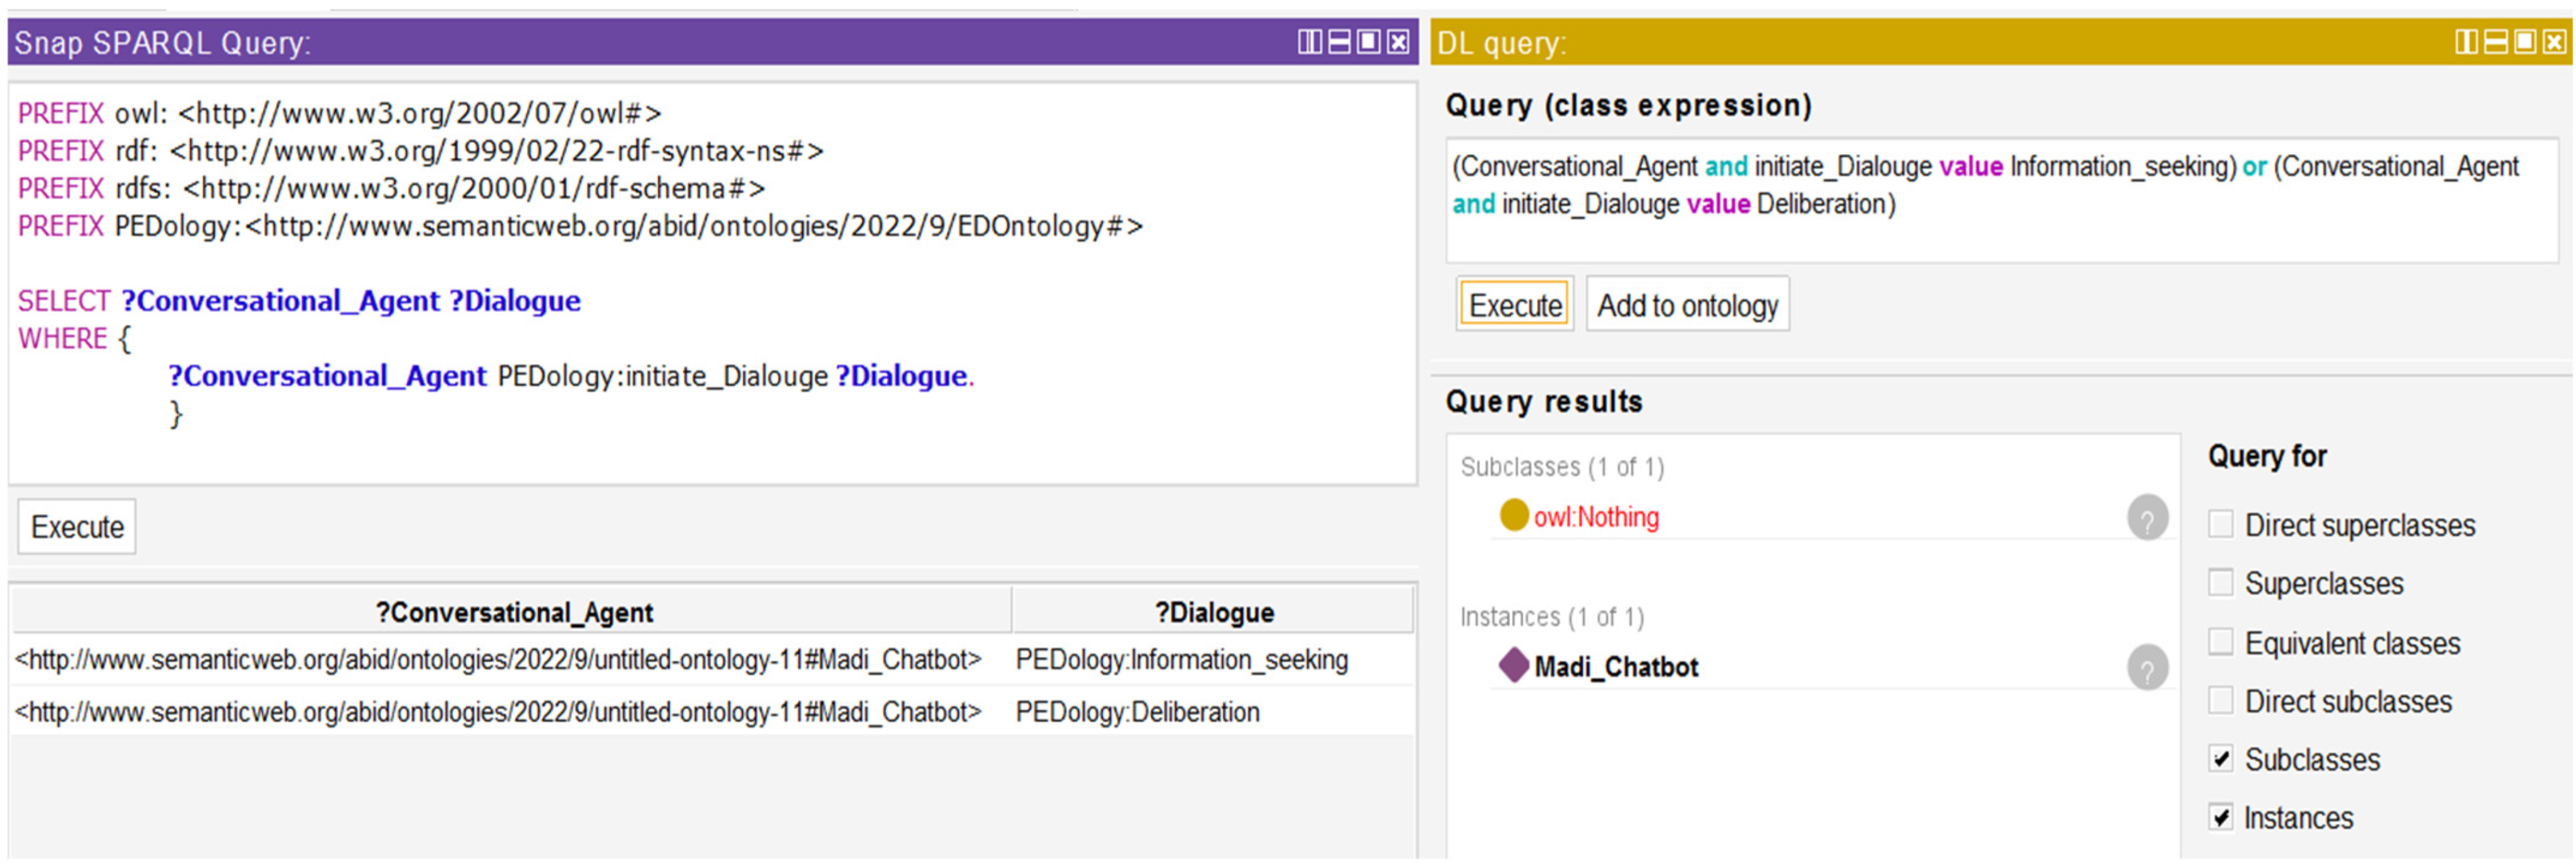Split Snap SPARQL Query panel vertically icon

(x=1309, y=42)
